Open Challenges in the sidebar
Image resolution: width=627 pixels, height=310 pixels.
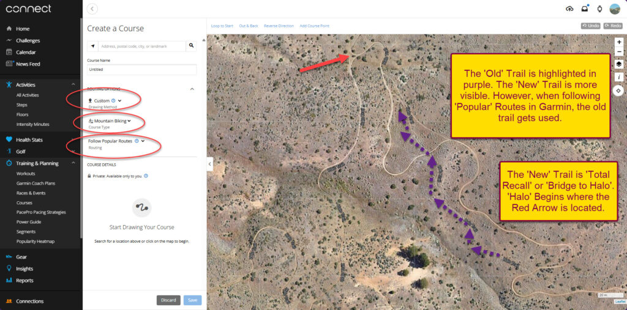pos(28,40)
